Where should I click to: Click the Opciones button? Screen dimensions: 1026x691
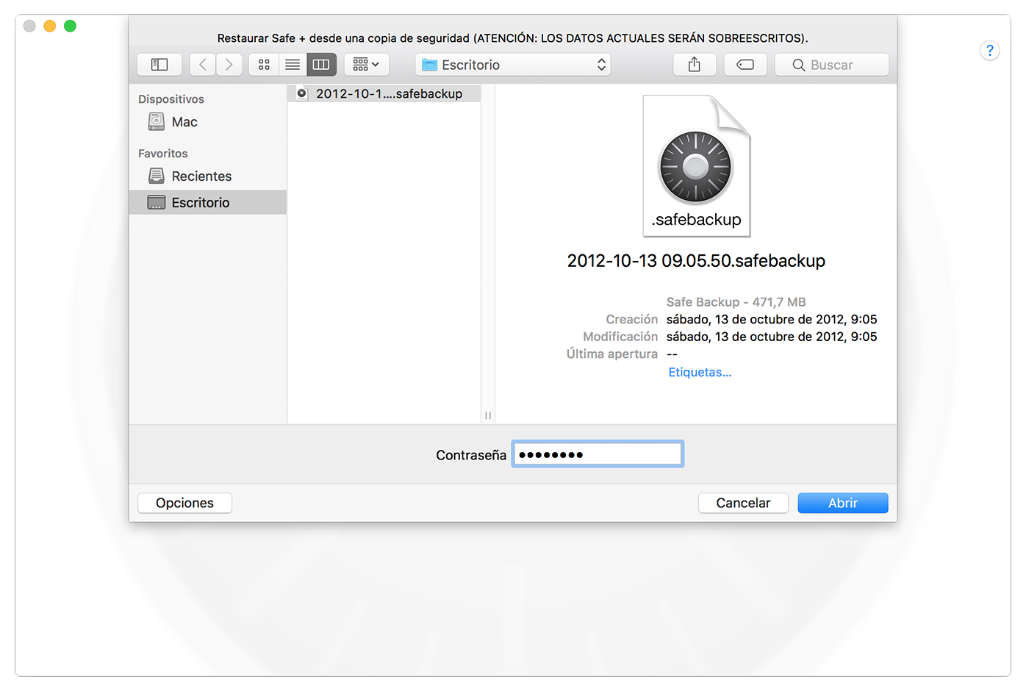pyautogui.click(x=184, y=503)
